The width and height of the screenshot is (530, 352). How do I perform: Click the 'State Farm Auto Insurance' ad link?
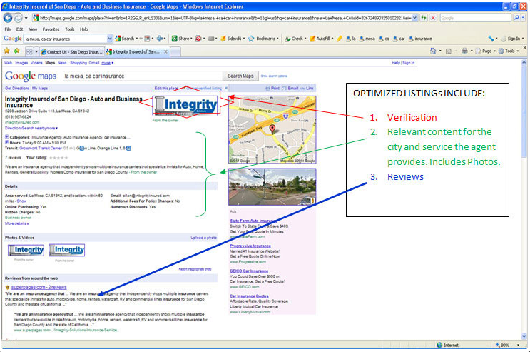coord(253,221)
